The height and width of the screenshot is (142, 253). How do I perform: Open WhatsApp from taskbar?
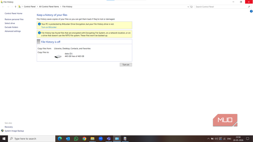click(76, 139)
